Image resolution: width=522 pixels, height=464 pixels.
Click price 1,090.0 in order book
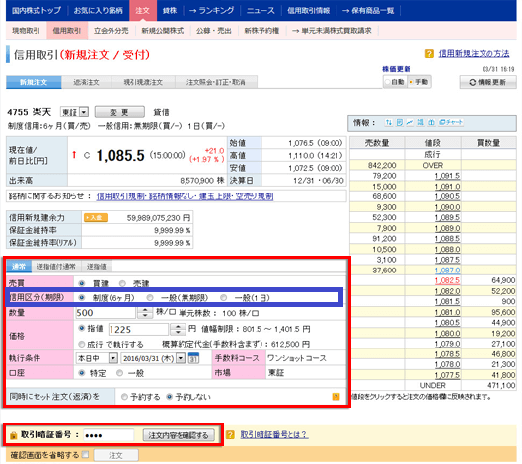coord(447,207)
